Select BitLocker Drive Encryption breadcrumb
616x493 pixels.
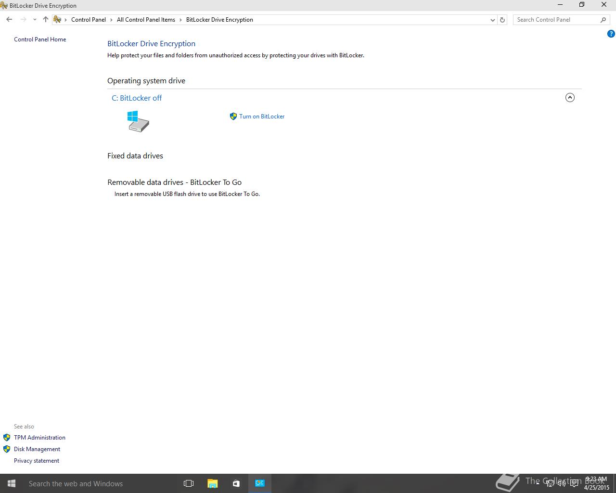point(219,20)
